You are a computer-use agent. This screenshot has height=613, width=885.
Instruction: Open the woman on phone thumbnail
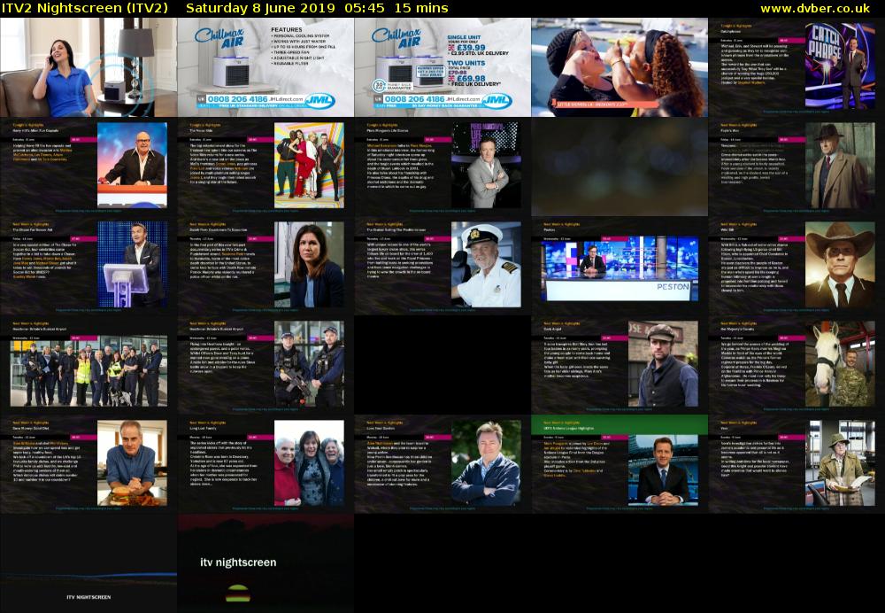(88, 67)
